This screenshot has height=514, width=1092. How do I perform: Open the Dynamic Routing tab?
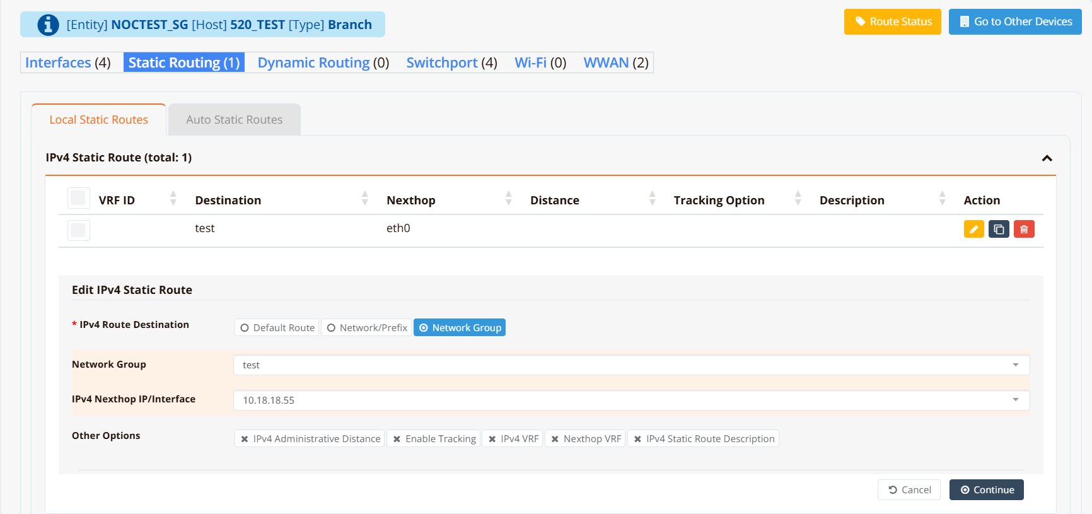coord(323,62)
